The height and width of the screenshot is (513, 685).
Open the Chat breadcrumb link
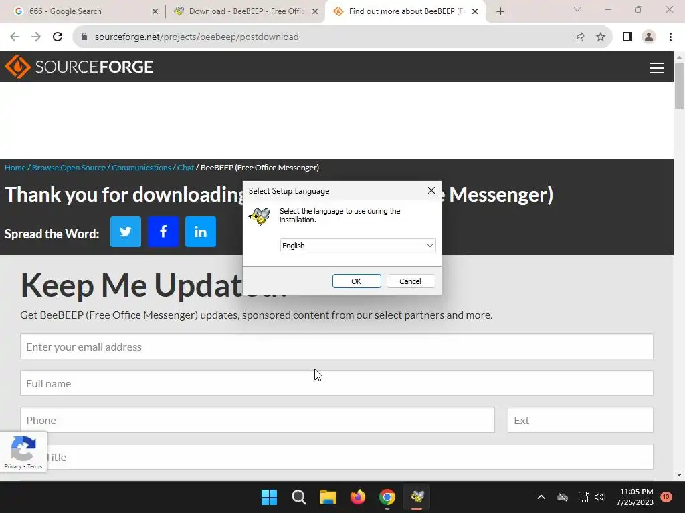[x=185, y=168]
